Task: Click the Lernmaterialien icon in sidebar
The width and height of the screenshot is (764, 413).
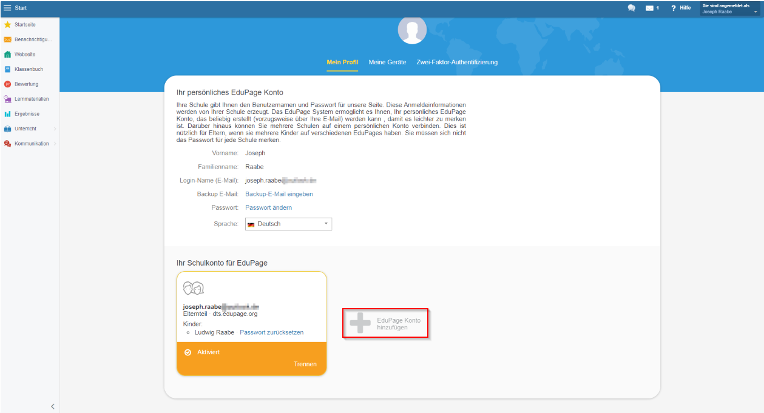Action: 7,99
